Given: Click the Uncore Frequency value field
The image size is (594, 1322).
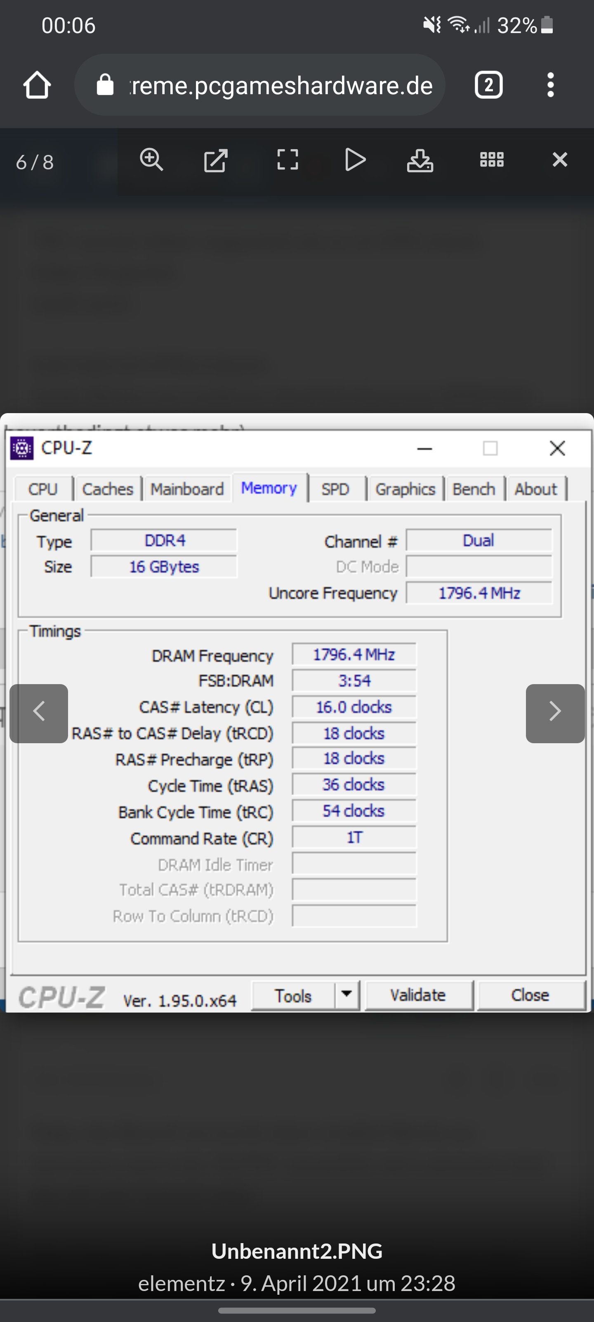Looking at the screenshot, I should pyautogui.click(x=479, y=593).
